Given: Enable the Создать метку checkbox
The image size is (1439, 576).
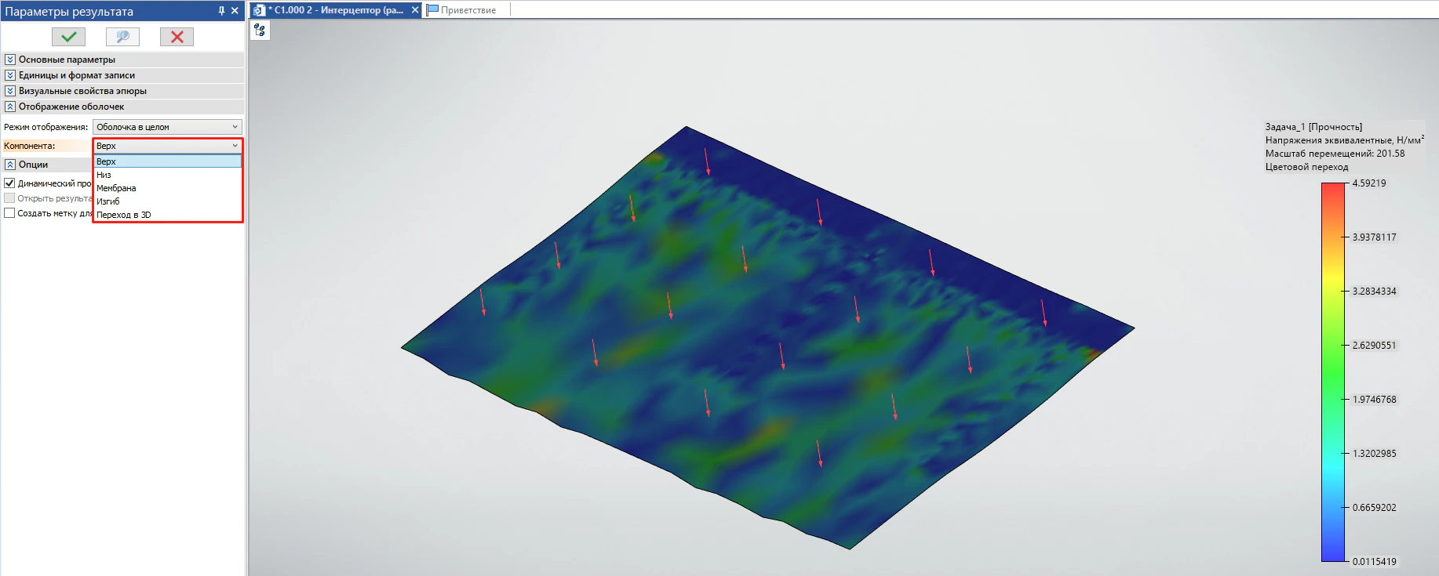Looking at the screenshot, I should [9, 213].
